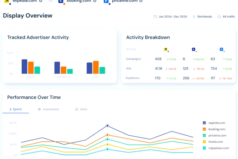
Task: Switch to the Impressions tab
Action: [x=48, y=109]
